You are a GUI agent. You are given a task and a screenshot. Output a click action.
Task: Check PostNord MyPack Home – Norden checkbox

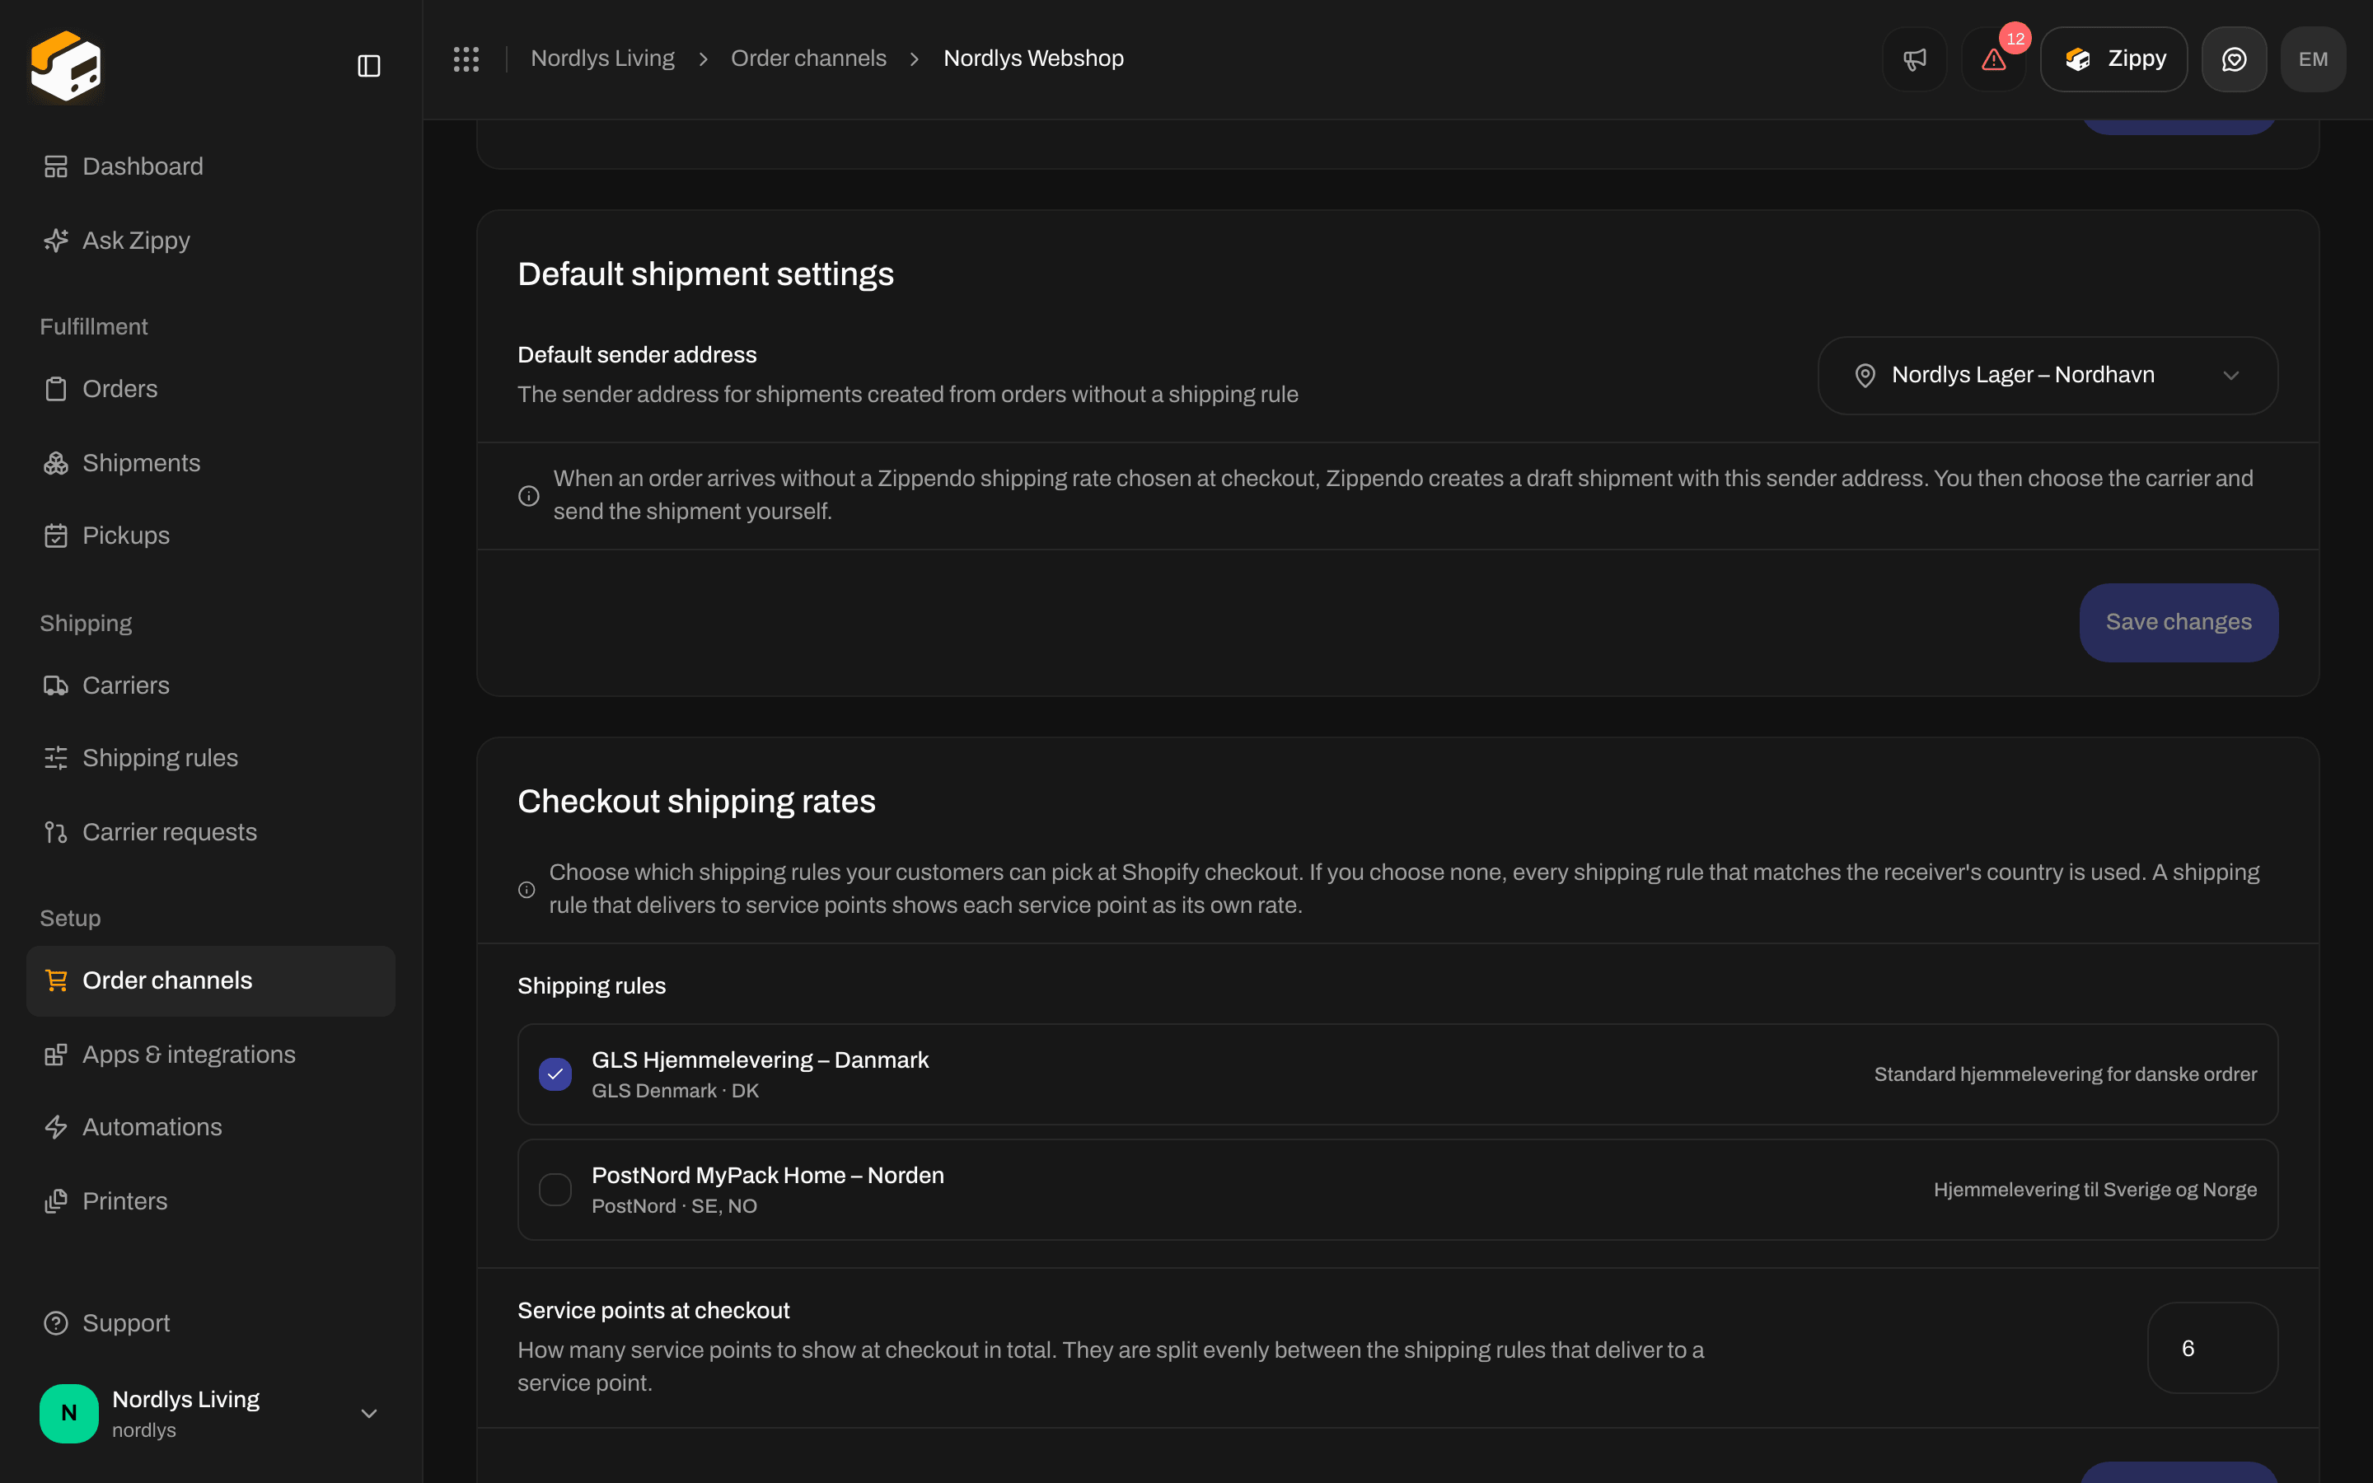pyautogui.click(x=555, y=1190)
